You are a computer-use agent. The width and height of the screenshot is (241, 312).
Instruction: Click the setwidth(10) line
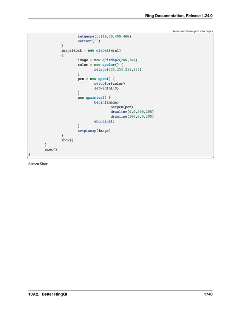point(106,88)
